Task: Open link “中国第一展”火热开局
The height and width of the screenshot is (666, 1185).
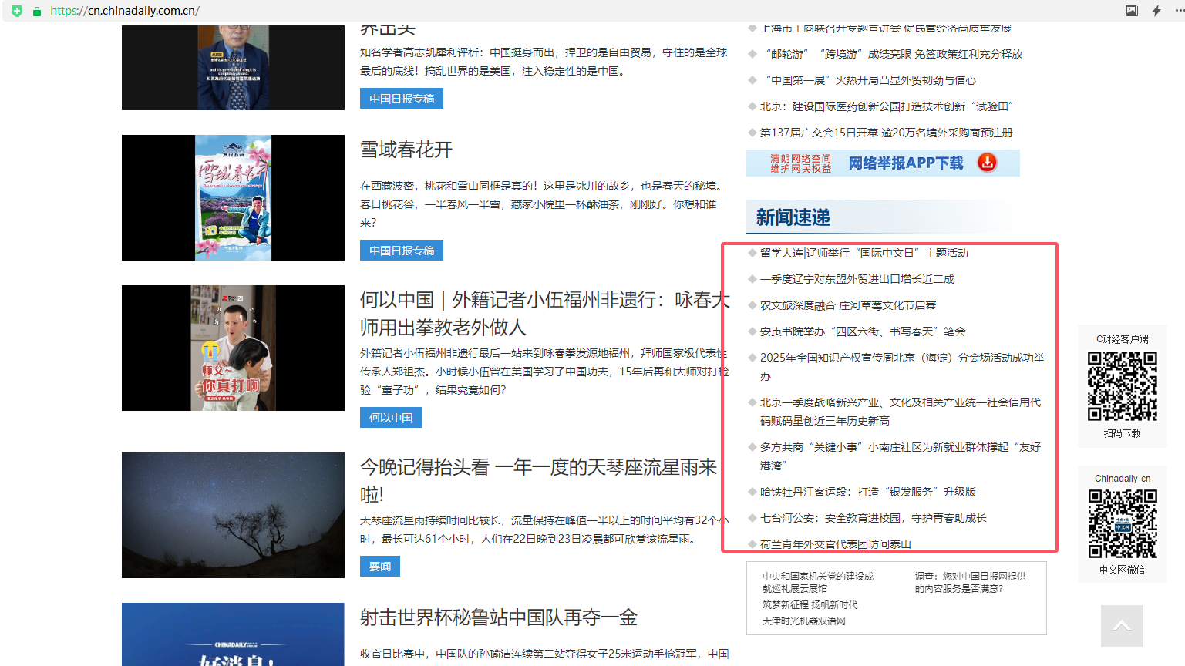Action: (868, 80)
